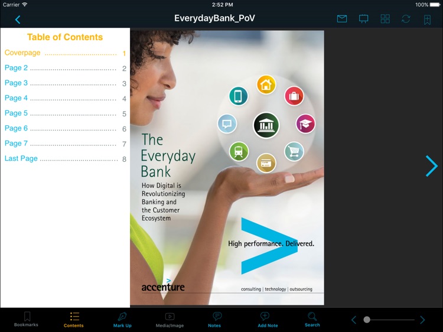Go back using the top-left arrow
The image size is (443, 332).
18,19
